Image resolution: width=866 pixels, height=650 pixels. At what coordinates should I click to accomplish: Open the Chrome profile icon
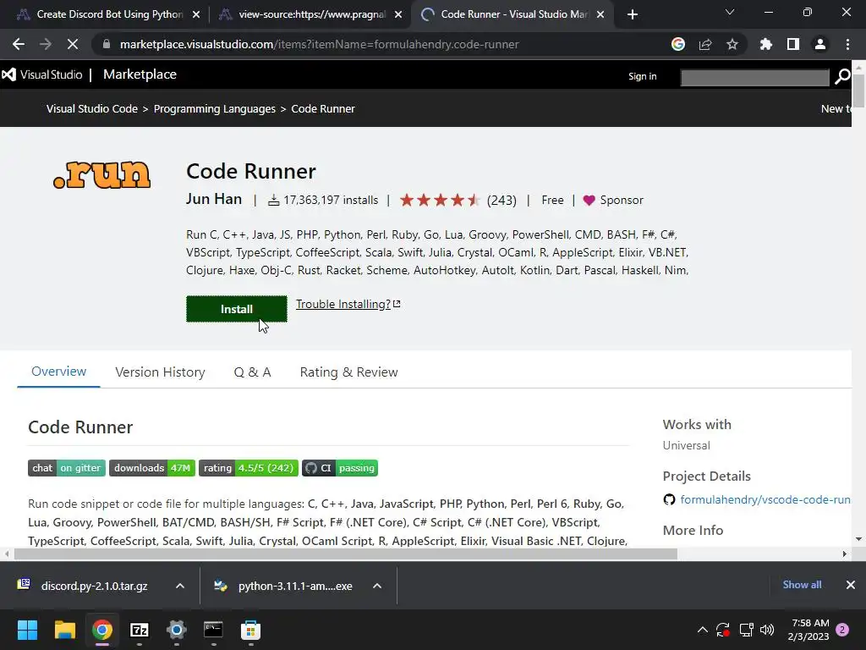point(820,44)
